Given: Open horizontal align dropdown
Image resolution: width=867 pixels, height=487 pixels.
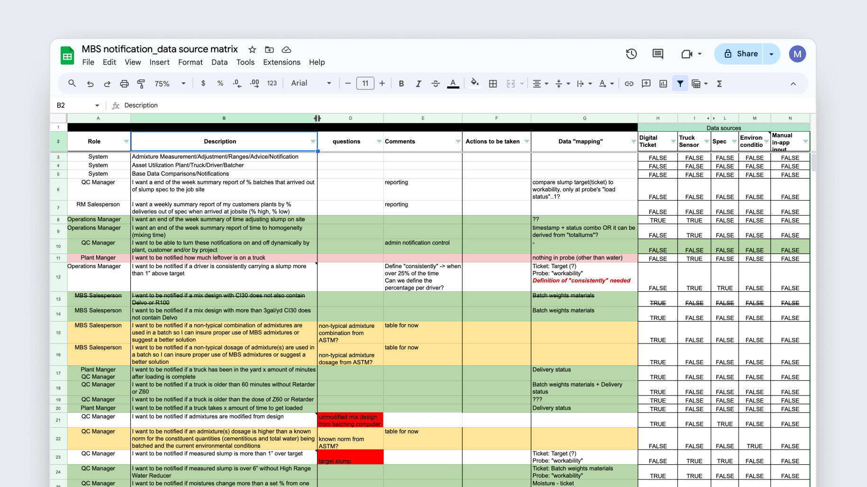Looking at the screenshot, I should coord(540,83).
